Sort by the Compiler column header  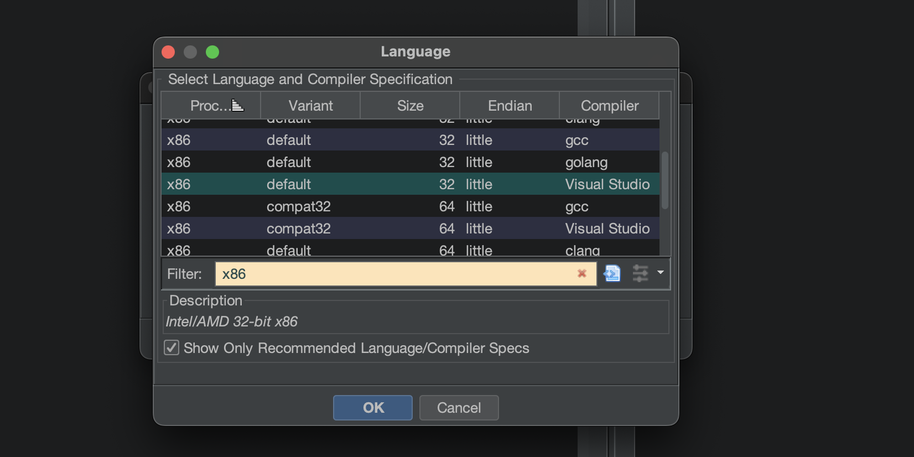click(x=609, y=106)
